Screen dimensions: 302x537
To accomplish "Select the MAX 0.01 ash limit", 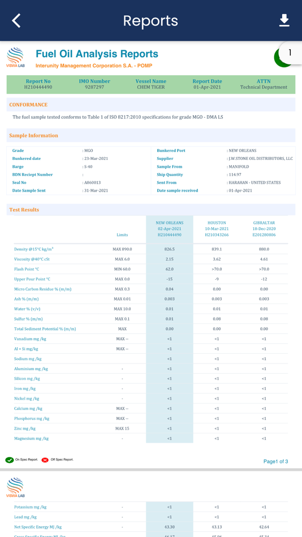I will point(122,299).
